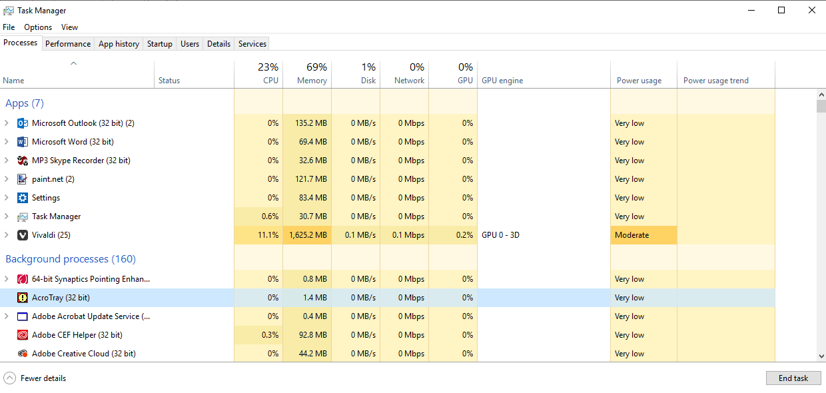This screenshot has width=826, height=393.
Task: Expand the Settings process entry
Action: click(x=7, y=198)
